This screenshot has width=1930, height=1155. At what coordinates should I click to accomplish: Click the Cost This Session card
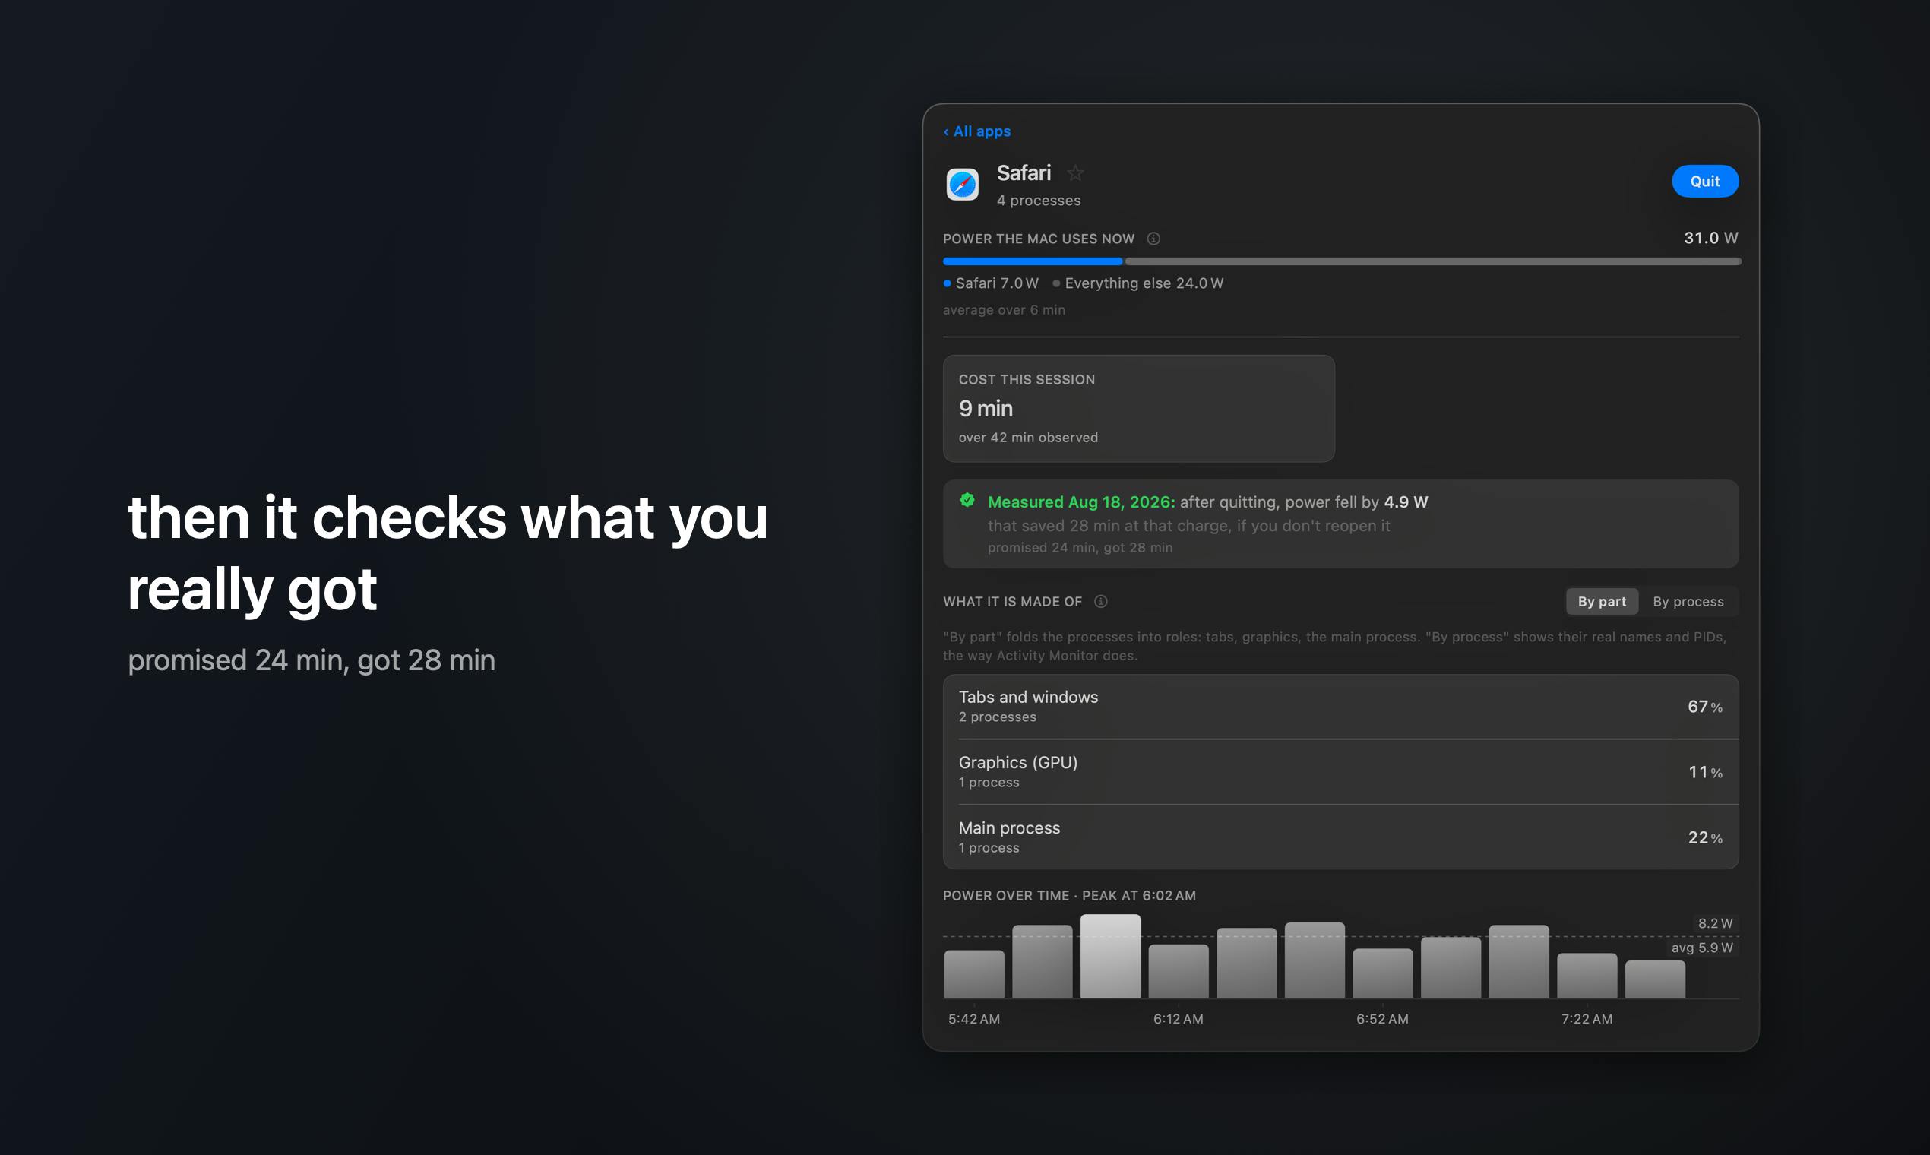tap(1138, 409)
